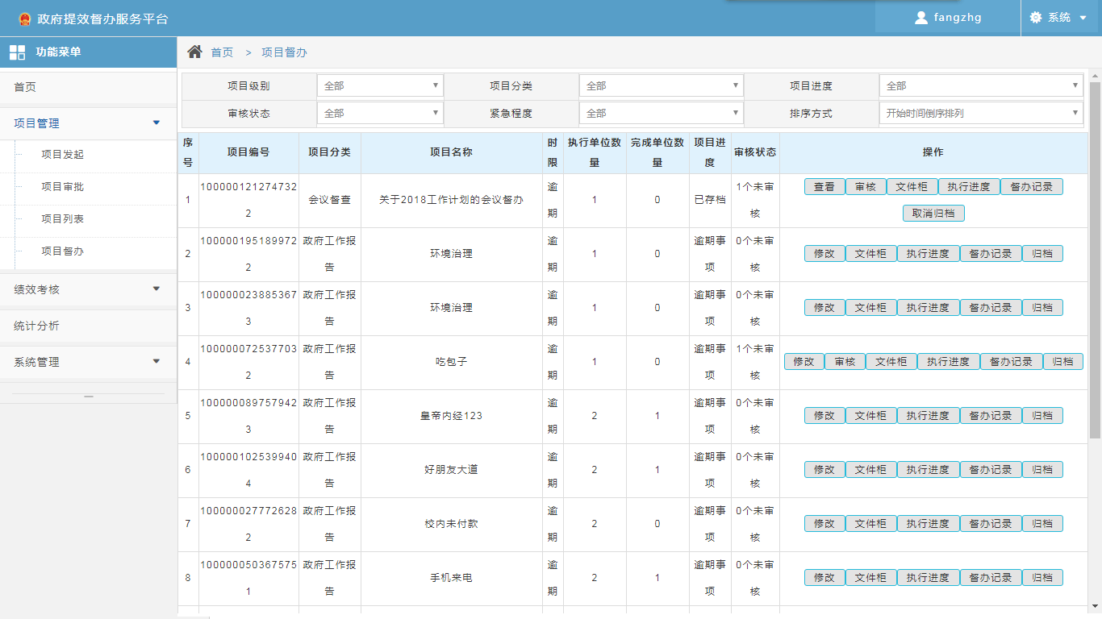Click the system gear icon
Screen dimensions: 1102x619
click(1036, 18)
